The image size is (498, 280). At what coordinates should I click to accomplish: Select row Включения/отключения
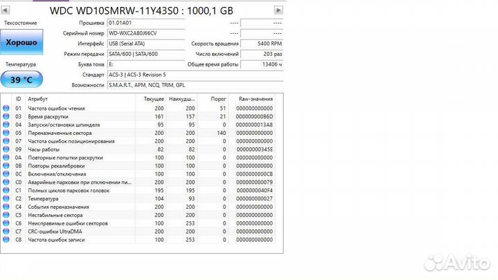click(x=138, y=174)
